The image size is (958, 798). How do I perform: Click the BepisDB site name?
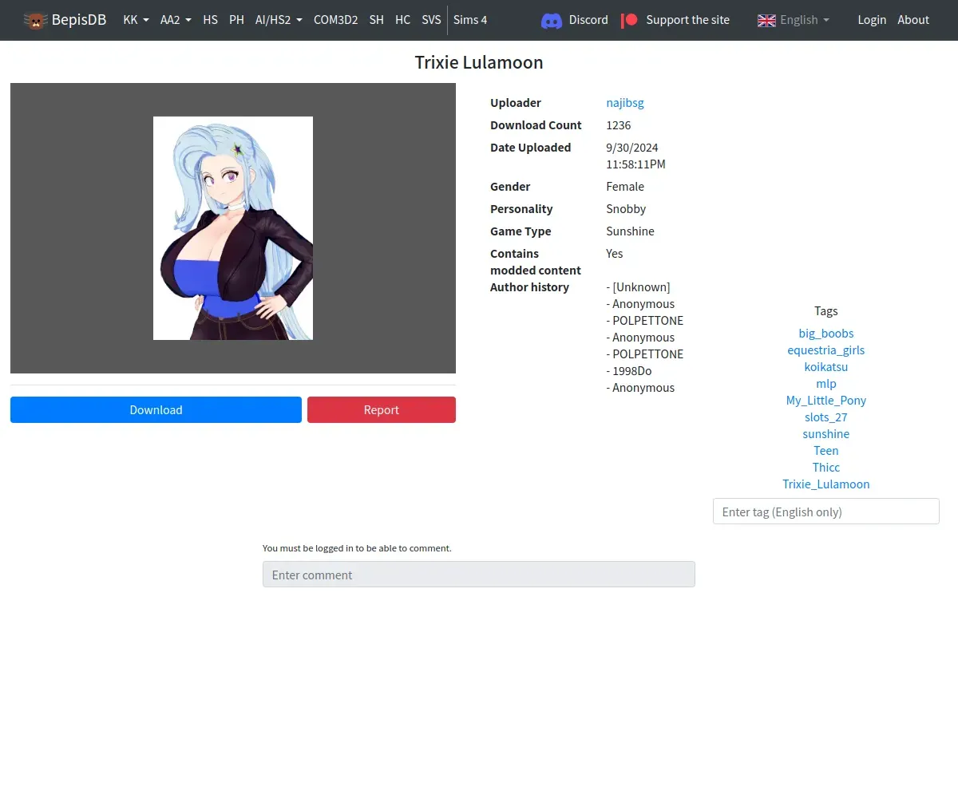tap(79, 20)
